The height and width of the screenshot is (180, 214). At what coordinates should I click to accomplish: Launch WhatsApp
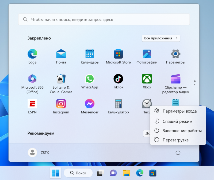[x=90, y=82]
